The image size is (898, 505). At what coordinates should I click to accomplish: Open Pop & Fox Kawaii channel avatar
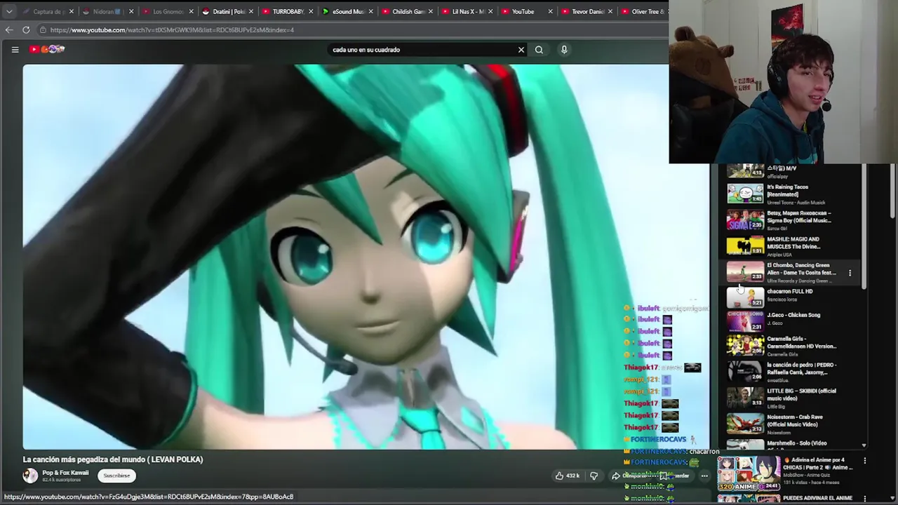tap(30, 476)
